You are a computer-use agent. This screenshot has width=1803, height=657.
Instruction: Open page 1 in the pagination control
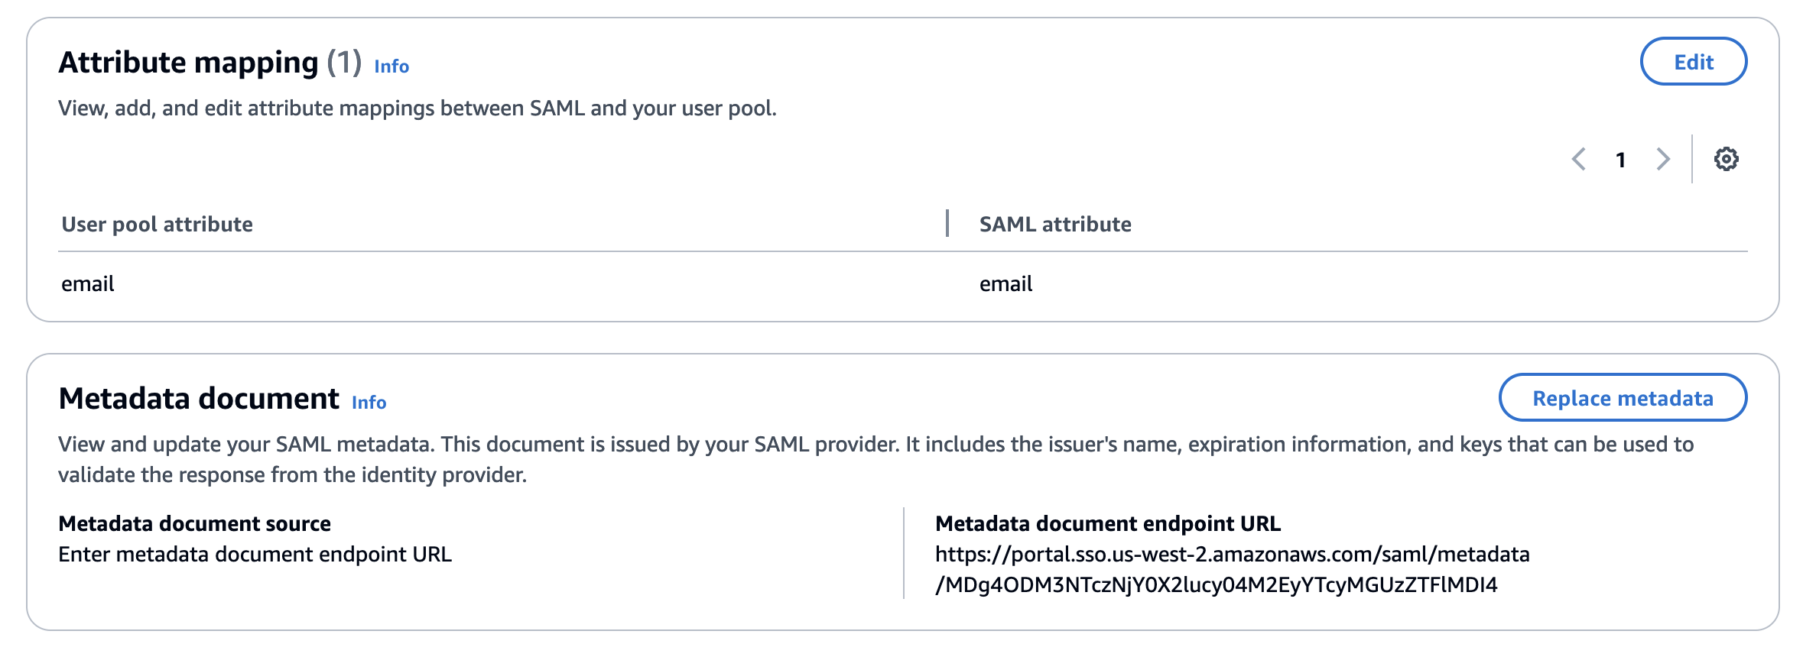pos(1621,160)
